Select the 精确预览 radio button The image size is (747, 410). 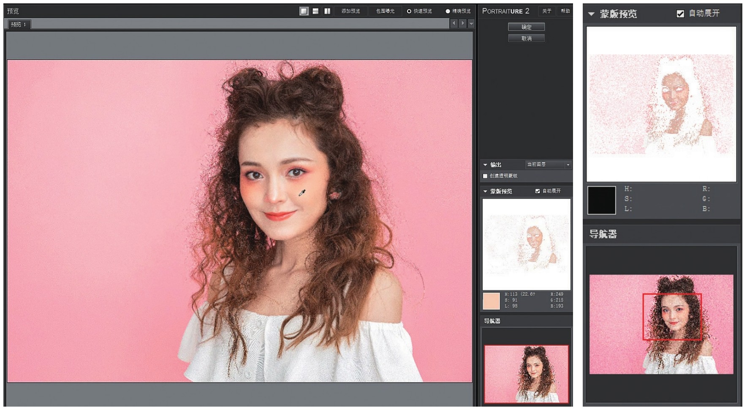tap(448, 11)
